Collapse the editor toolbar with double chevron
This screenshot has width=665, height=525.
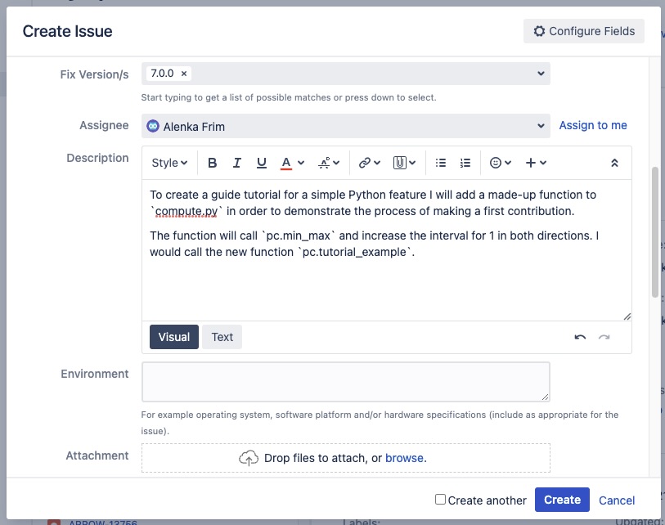[615, 163]
